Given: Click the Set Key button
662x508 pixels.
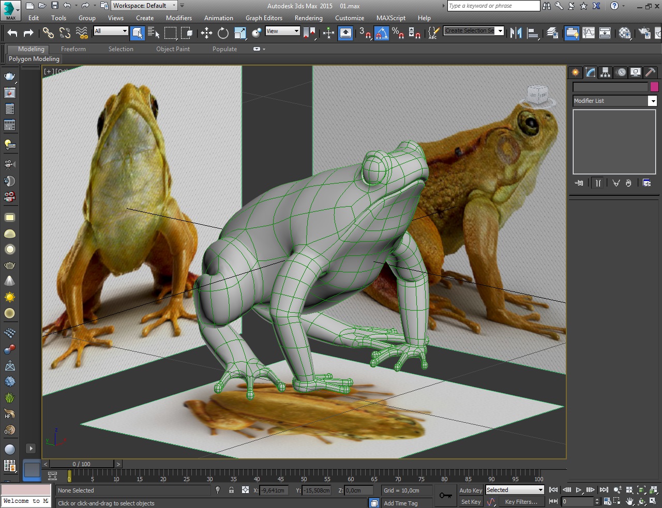Looking at the screenshot, I should (471, 502).
